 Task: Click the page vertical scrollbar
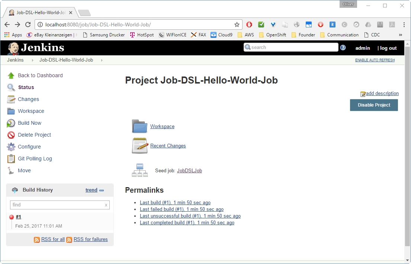(x=407, y=149)
